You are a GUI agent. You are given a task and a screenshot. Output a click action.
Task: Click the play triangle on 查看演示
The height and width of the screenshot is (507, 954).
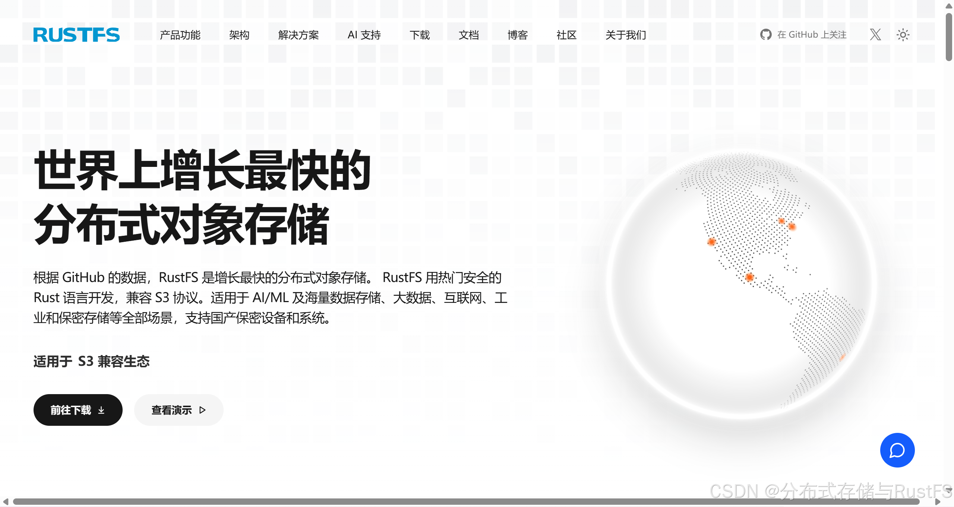(202, 410)
